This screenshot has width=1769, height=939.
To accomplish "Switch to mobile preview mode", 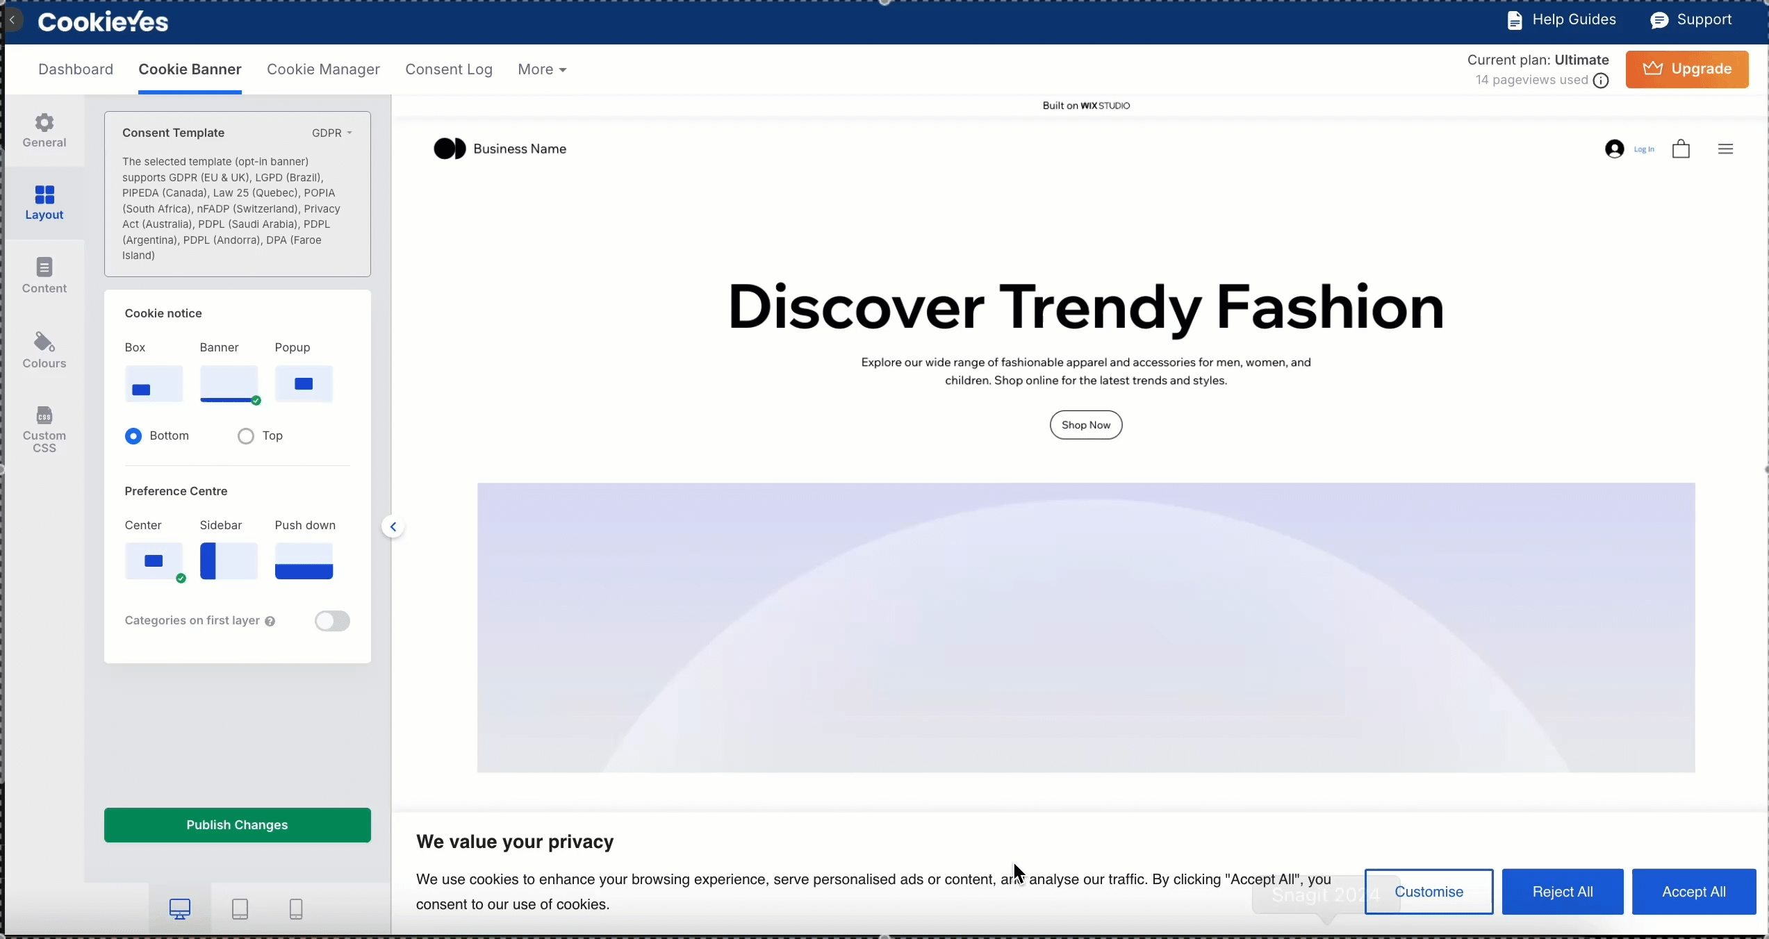I will pos(296,908).
